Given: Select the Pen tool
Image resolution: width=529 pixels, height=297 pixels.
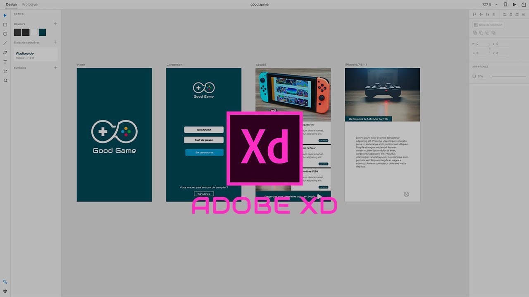Looking at the screenshot, I should [5, 52].
